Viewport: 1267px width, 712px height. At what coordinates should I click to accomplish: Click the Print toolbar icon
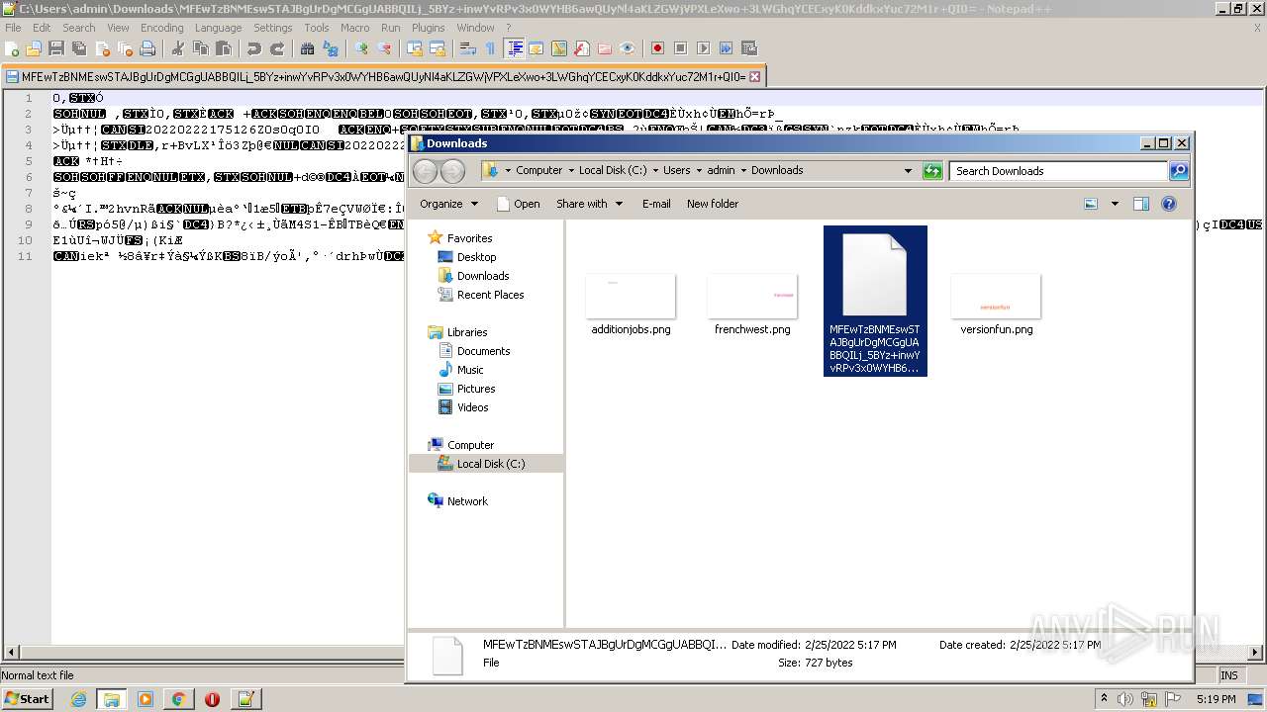[x=147, y=48]
